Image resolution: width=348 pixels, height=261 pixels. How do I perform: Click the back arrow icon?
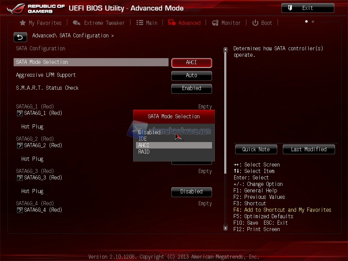20,37
